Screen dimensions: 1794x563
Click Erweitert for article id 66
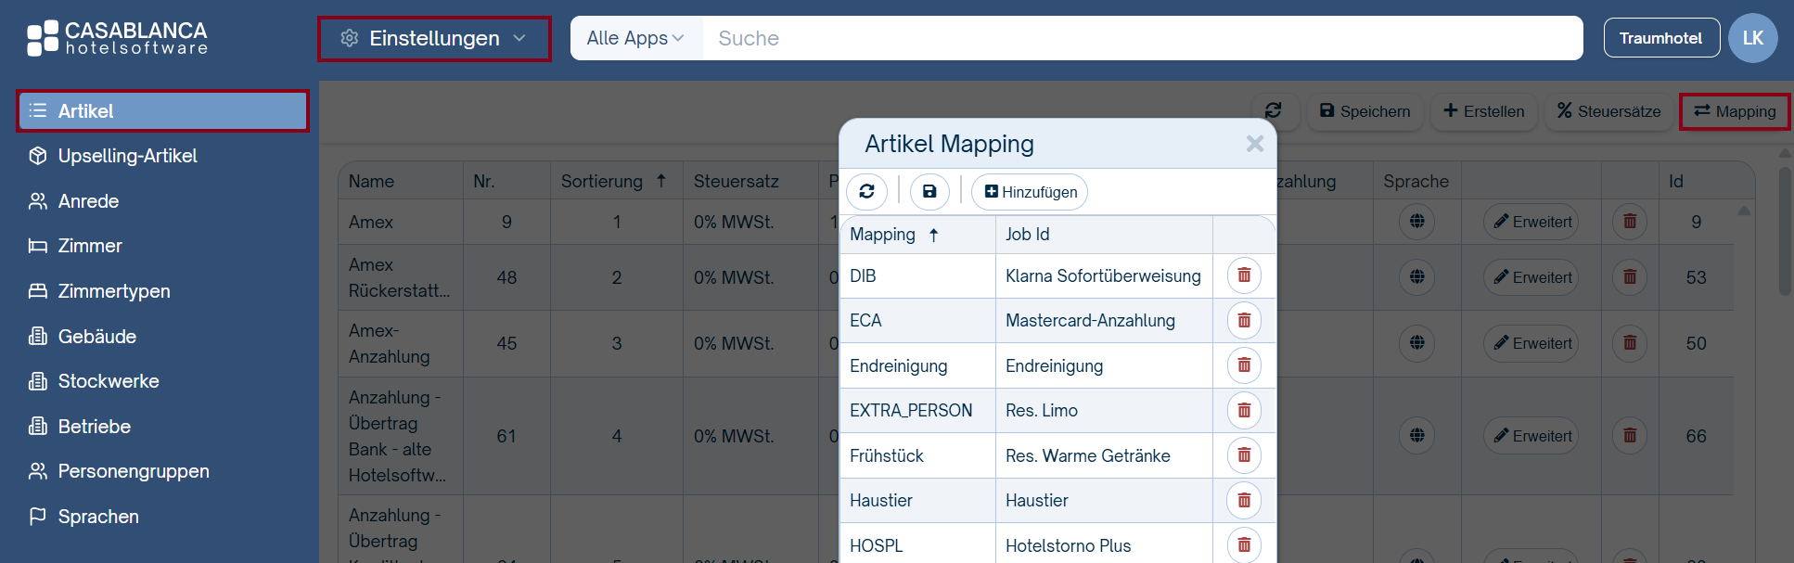(1531, 436)
